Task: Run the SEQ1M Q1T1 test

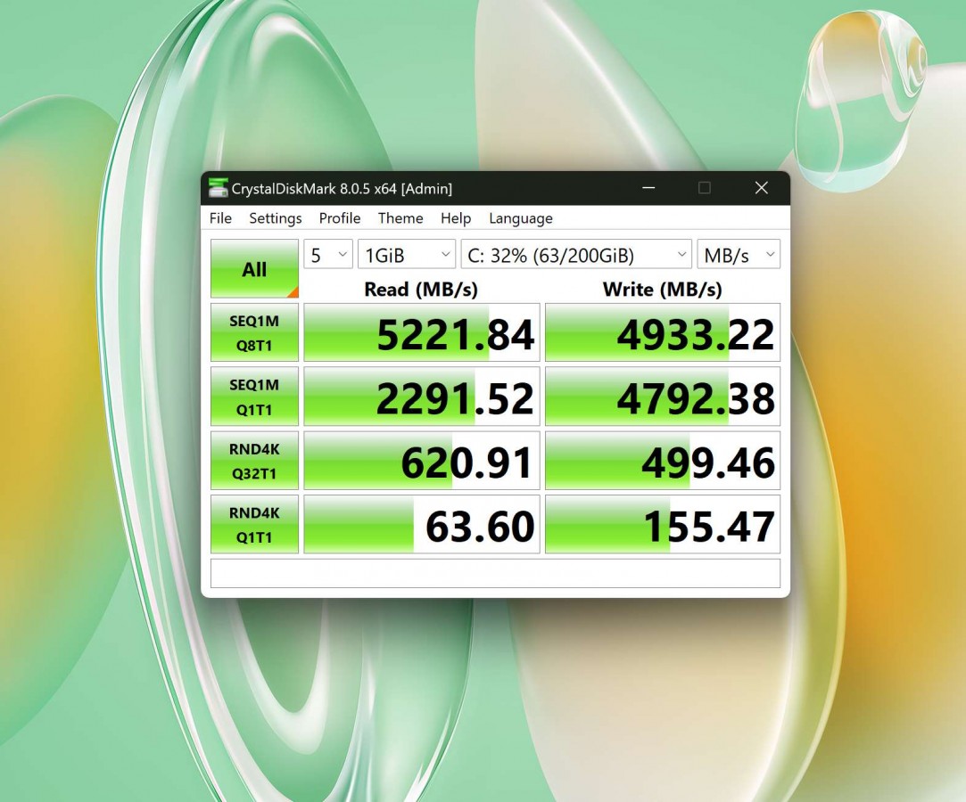Action: click(254, 397)
